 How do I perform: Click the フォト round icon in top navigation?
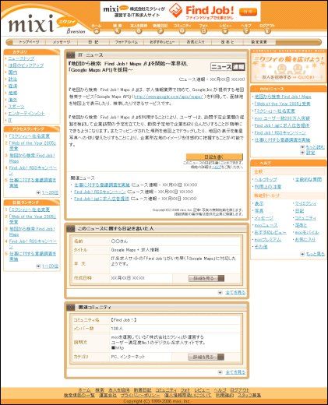pyautogui.click(x=203, y=31)
